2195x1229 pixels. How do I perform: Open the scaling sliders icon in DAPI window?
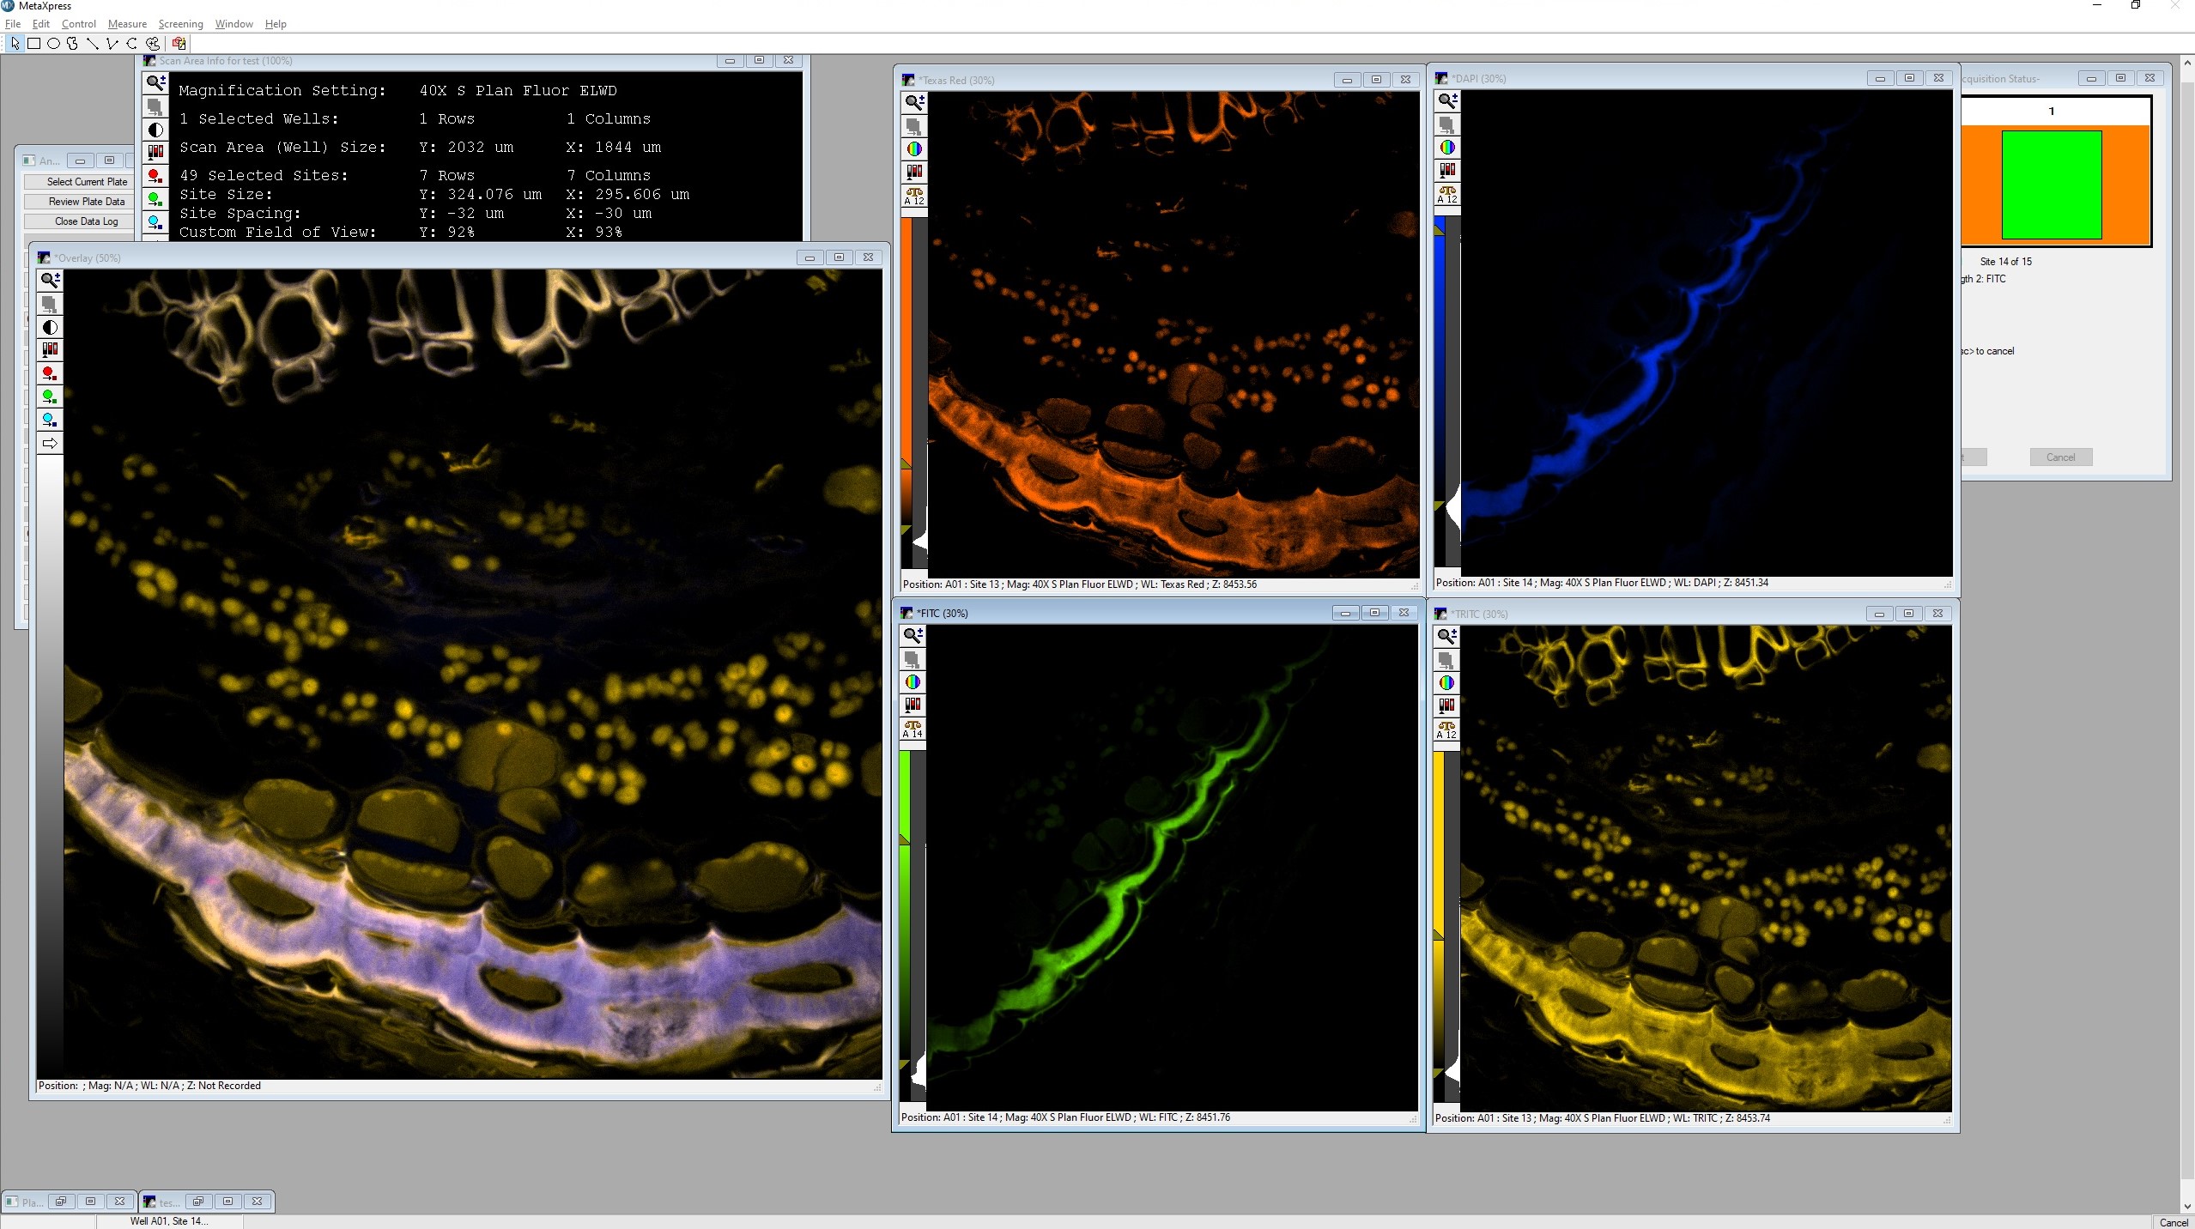pos(1447,170)
